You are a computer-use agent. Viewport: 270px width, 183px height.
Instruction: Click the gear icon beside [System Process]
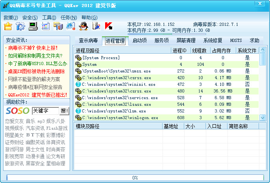[78, 58]
